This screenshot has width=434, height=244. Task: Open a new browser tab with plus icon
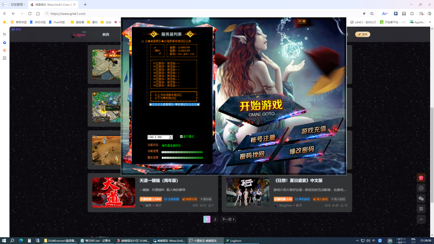click(85, 5)
